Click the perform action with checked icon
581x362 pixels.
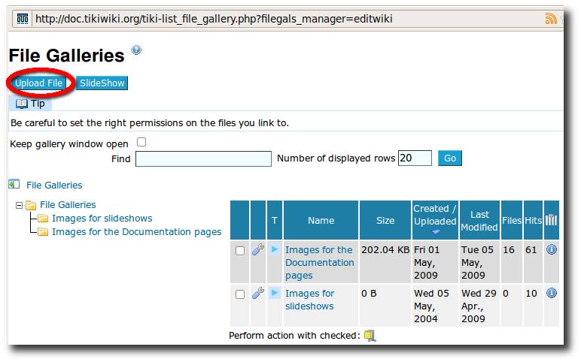pos(370,336)
